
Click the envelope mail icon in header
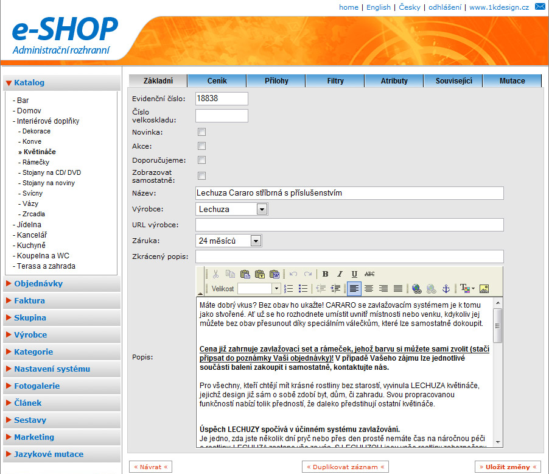(540, 7)
